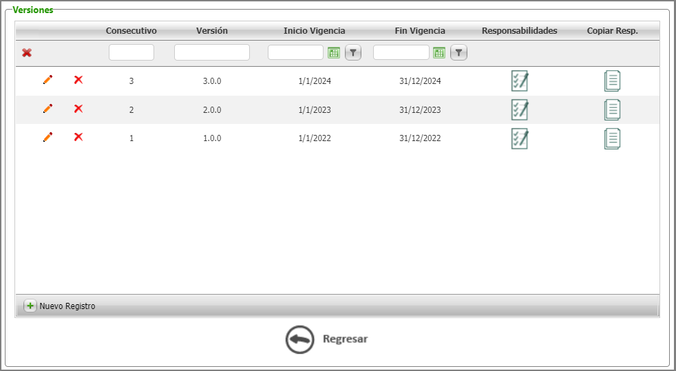
Task: Select the Copiar Resp. column header
Action: pyautogui.click(x=612, y=31)
